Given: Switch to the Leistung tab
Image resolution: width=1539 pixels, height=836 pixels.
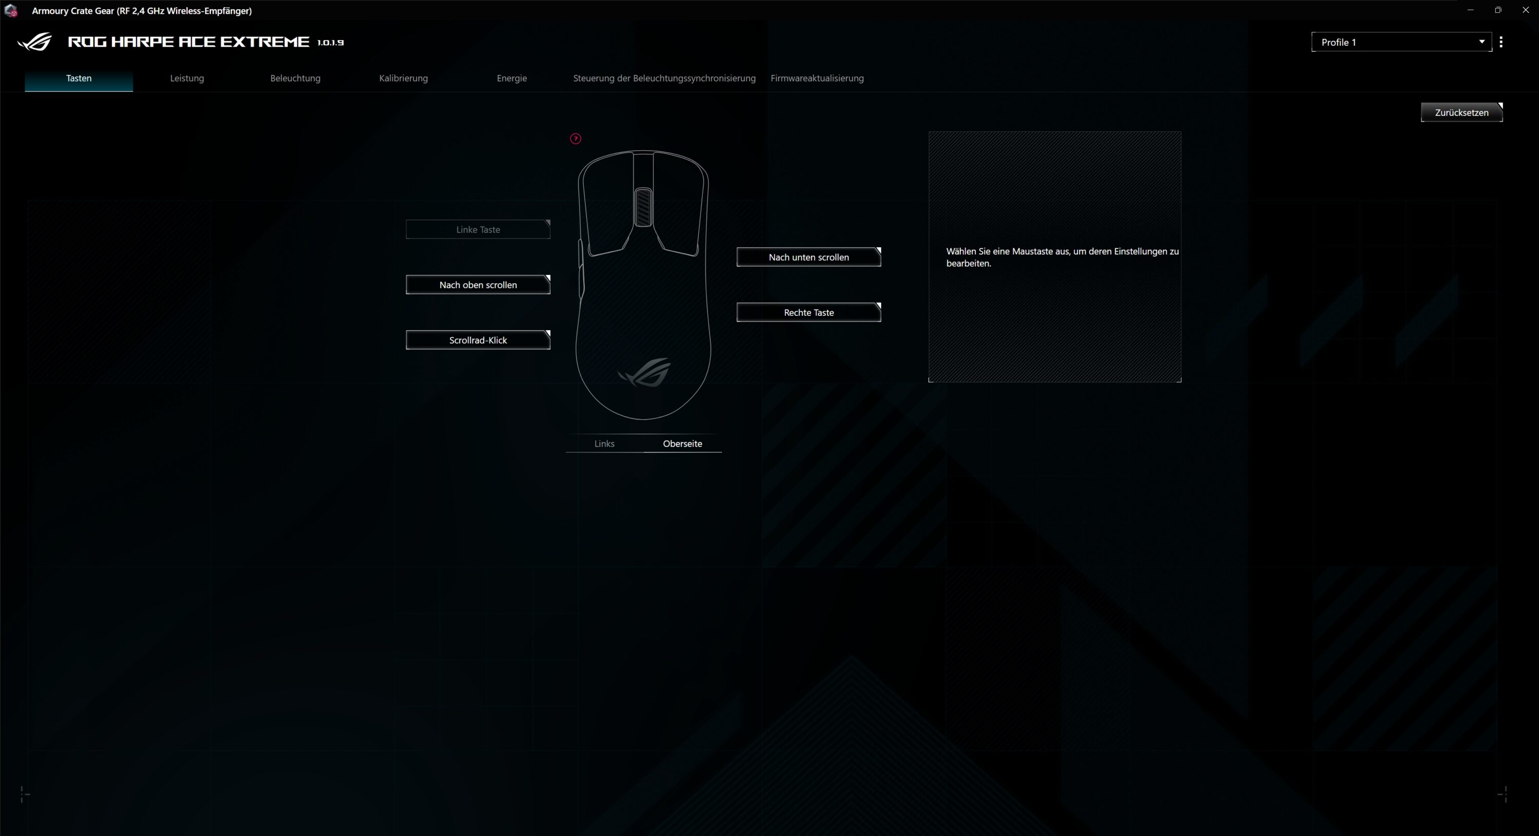Looking at the screenshot, I should coord(187,78).
